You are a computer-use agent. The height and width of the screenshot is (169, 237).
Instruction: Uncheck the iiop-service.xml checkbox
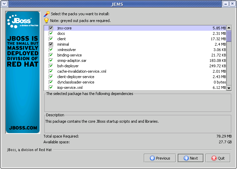coord(51,88)
